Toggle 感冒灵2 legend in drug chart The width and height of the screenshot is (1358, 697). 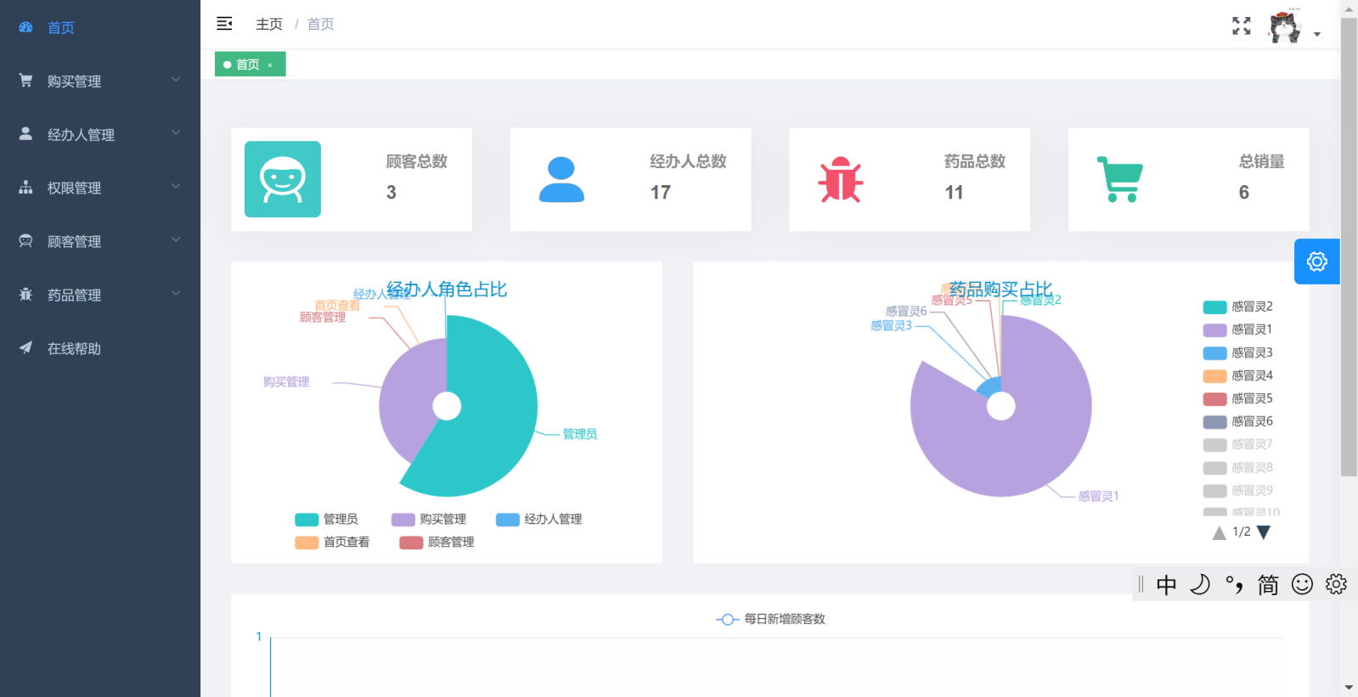(1237, 306)
